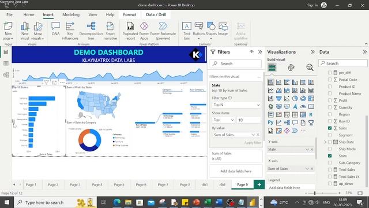
Task: Switch to Model view in left sidebar
Action: click(x=6, y=75)
